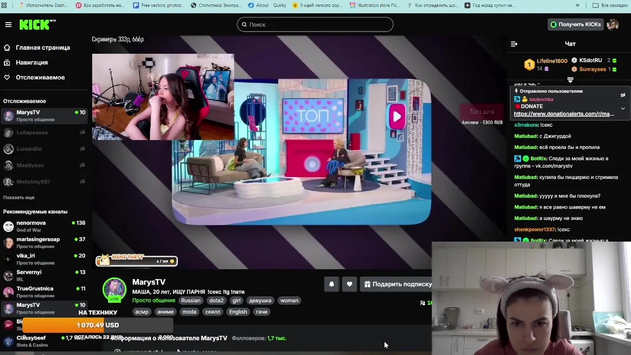Toggle notification bell for MarysTV
Viewport: 631px width, 355px height.
coord(332,284)
